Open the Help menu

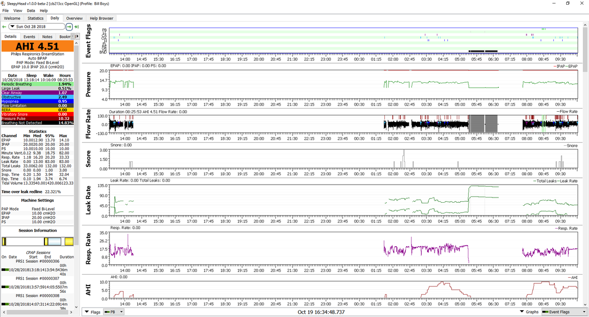tap(43, 10)
